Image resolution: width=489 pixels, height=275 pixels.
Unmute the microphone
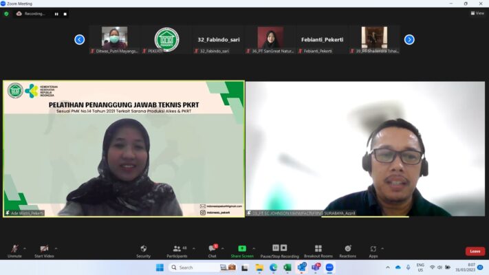coord(14,250)
